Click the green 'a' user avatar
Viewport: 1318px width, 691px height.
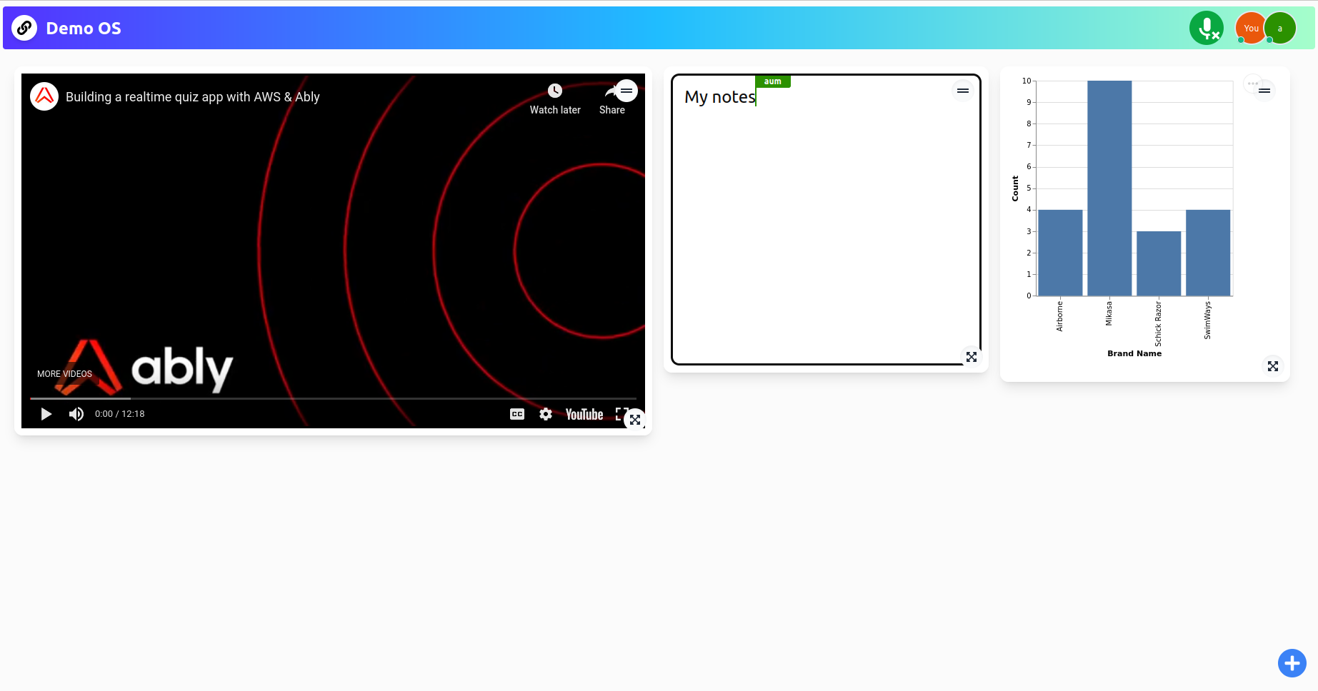1279,29
